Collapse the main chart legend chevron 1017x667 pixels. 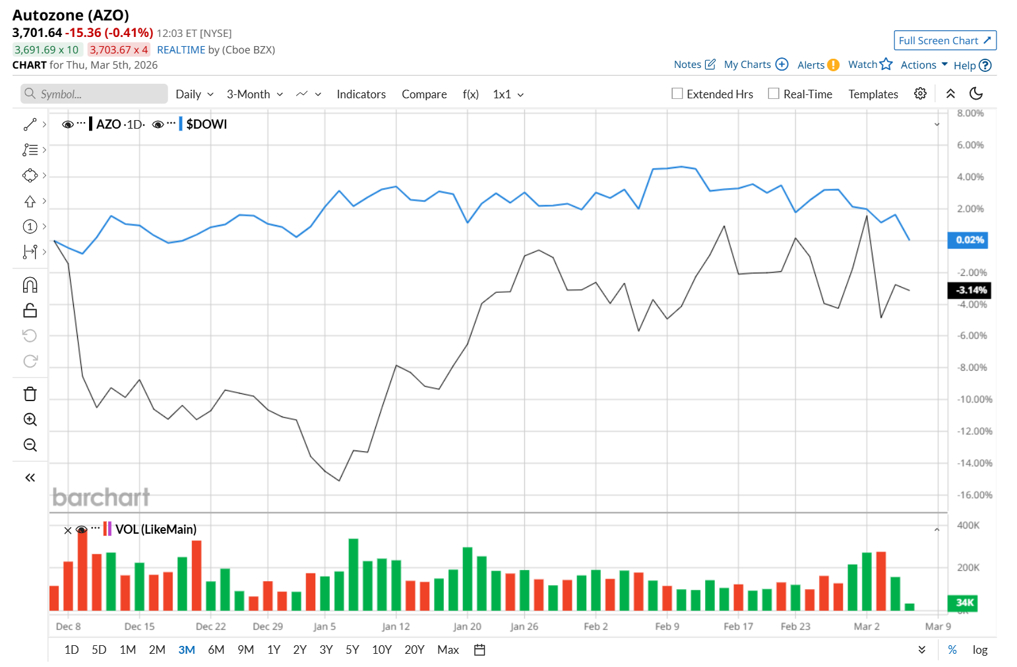pos(937,125)
